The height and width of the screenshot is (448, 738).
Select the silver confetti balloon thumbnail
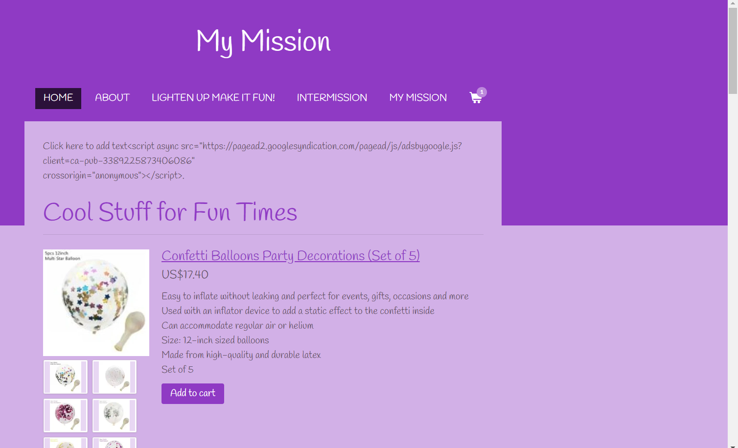(x=115, y=416)
